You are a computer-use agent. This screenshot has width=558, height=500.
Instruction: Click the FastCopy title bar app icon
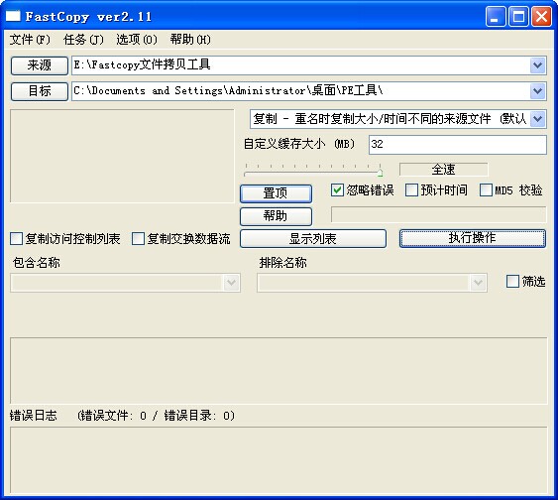13,17
